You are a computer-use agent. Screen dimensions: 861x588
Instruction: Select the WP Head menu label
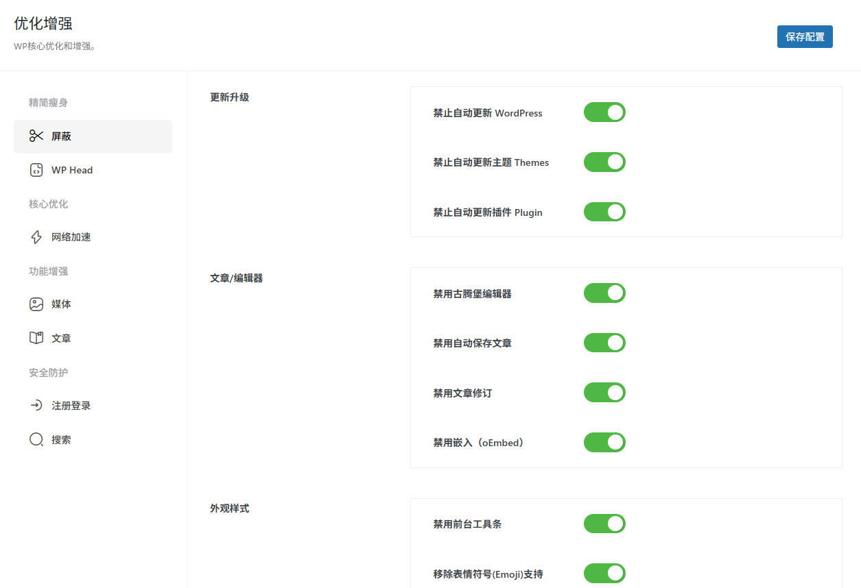[72, 170]
